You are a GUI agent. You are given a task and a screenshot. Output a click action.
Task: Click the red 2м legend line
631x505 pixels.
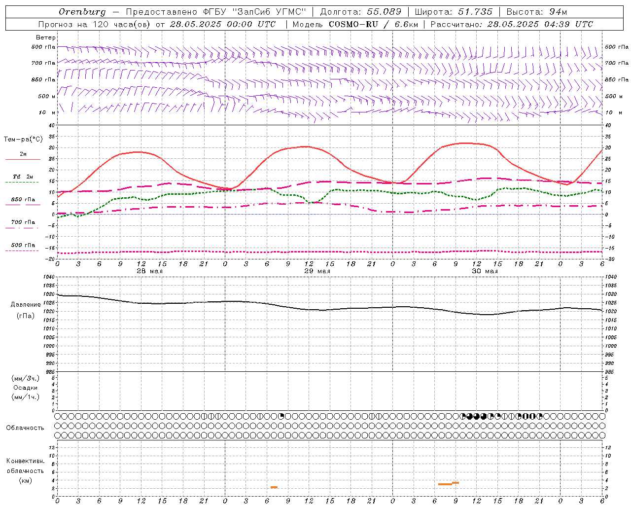[x=23, y=159]
